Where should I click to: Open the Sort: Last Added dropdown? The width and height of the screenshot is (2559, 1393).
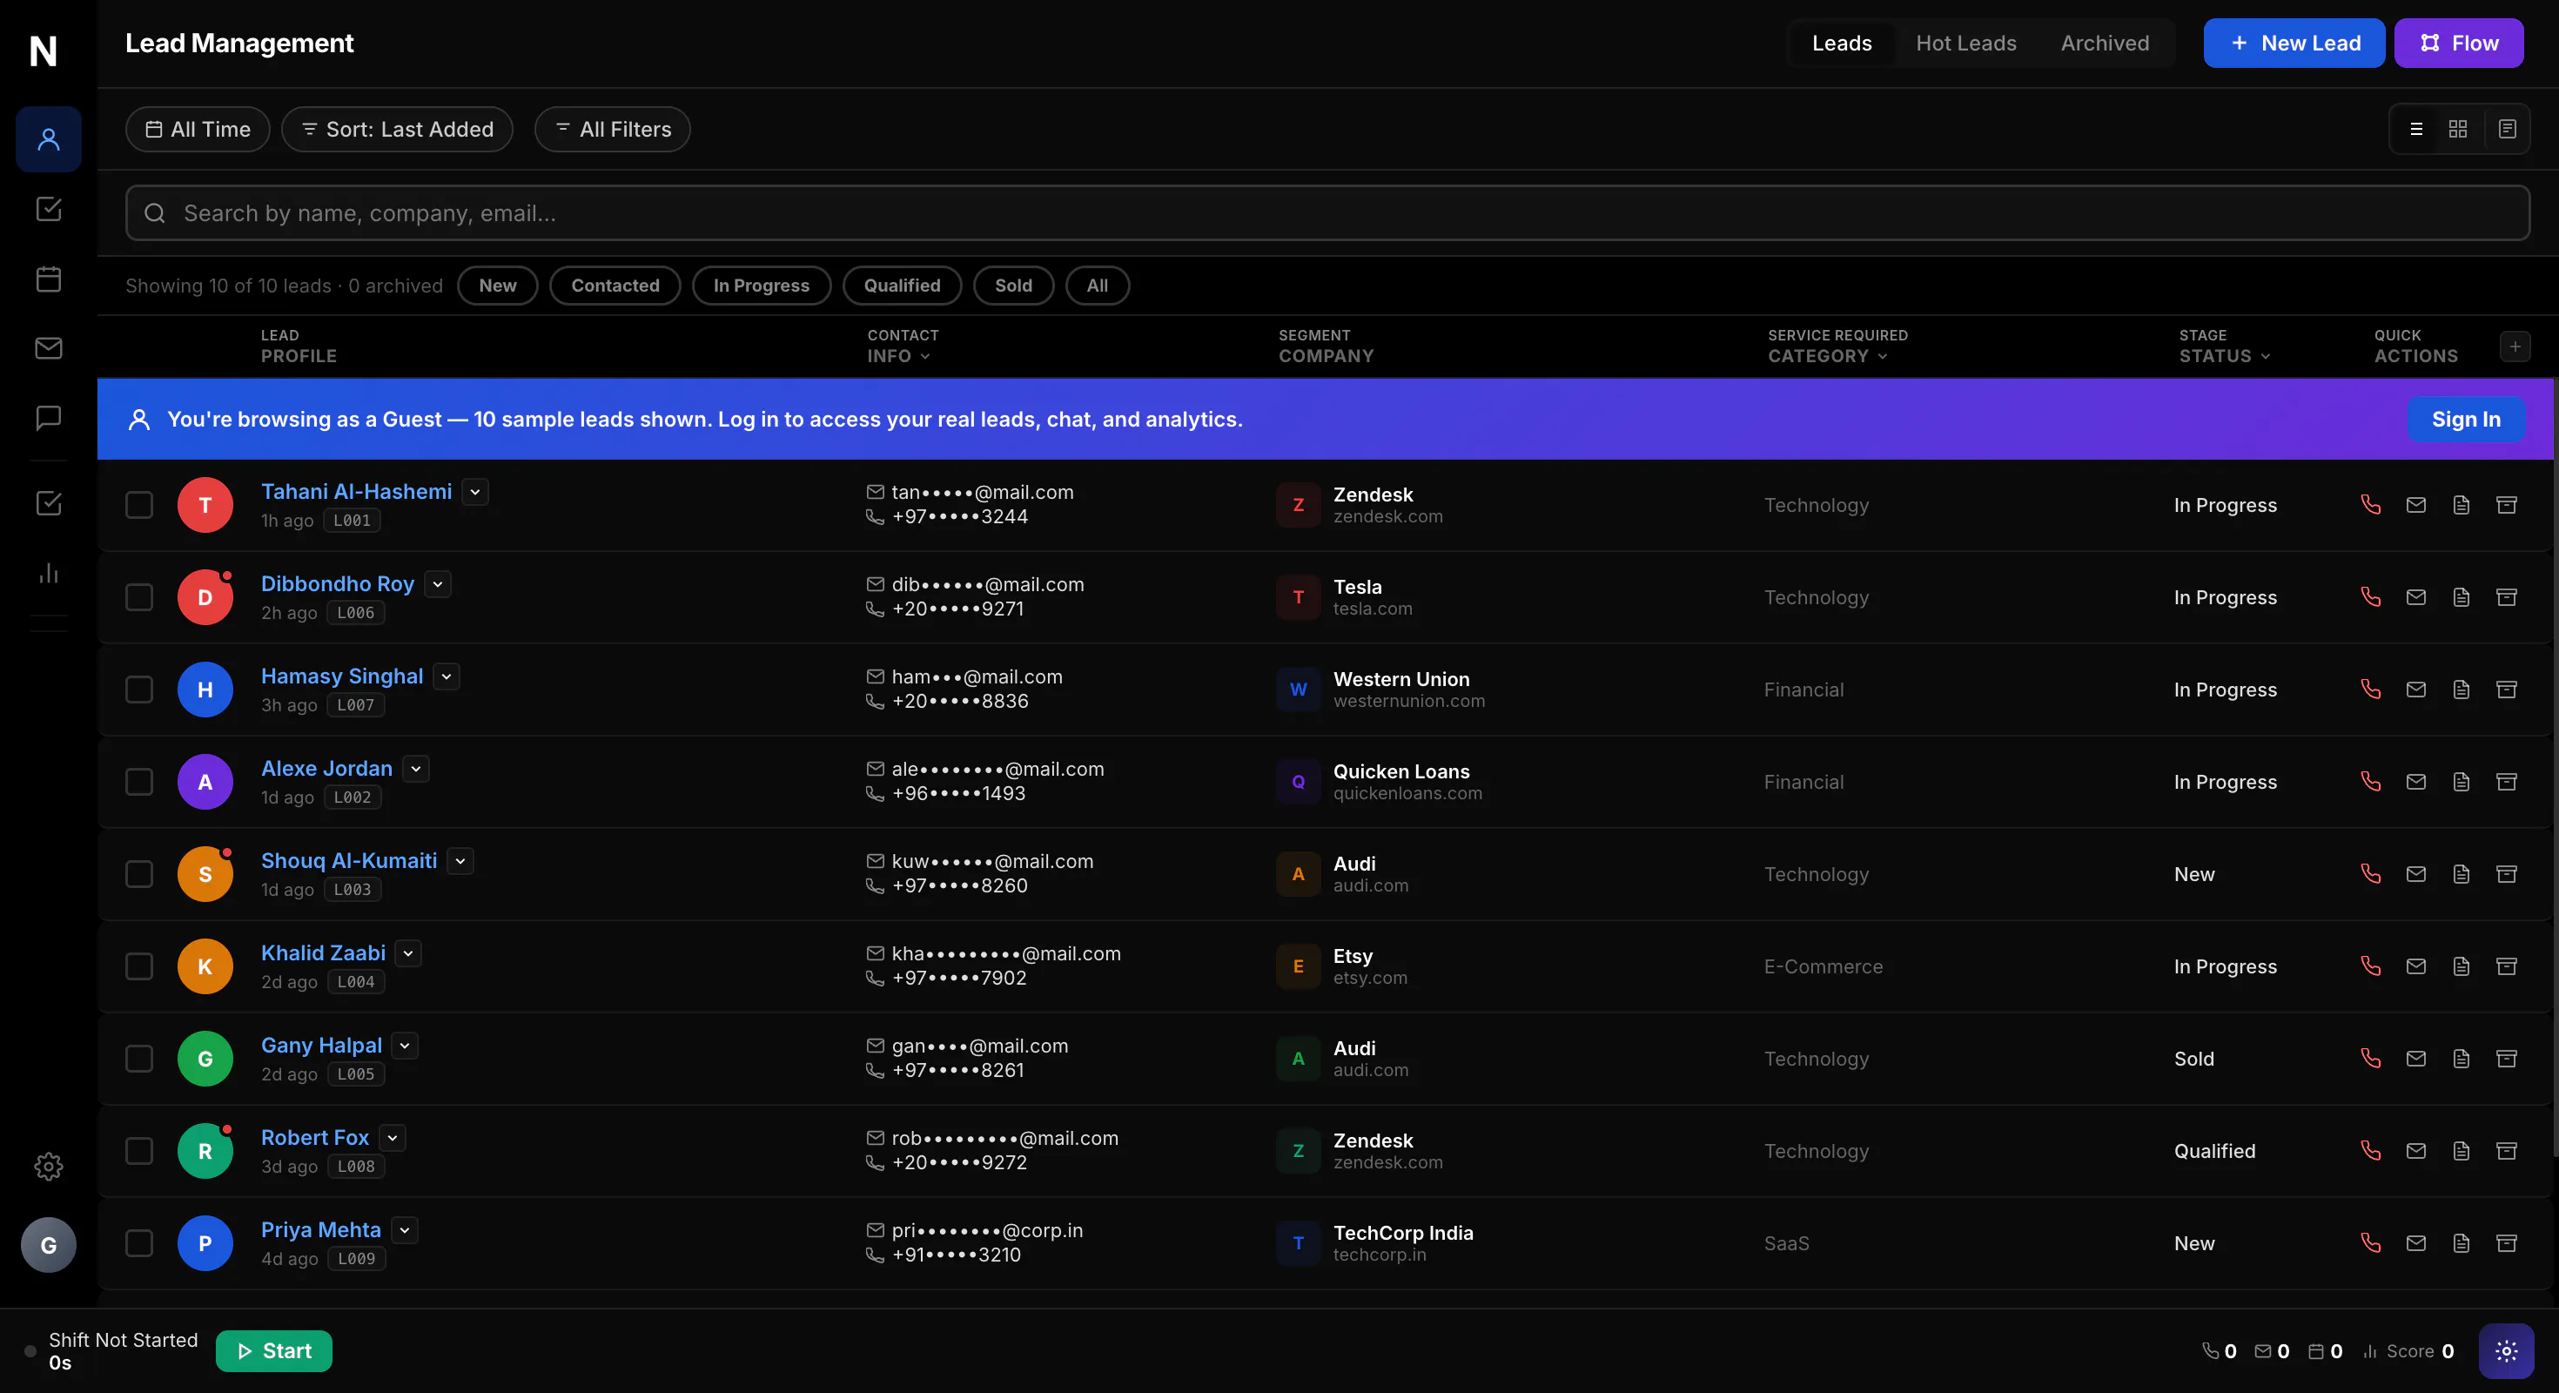pos(398,129)
